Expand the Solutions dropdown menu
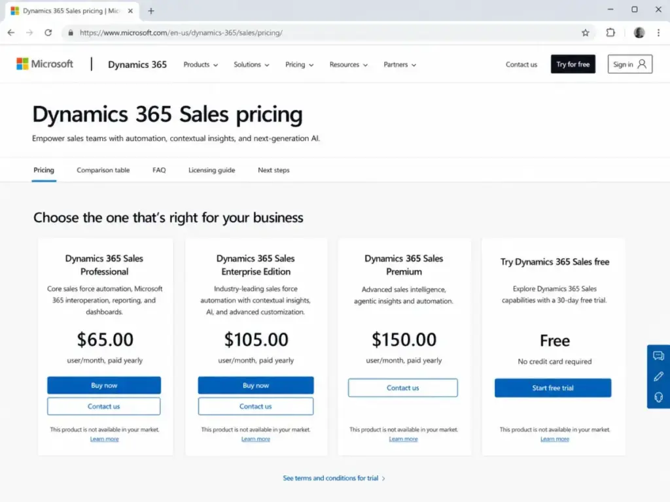 pyautogui.click(x=251, y=65)
